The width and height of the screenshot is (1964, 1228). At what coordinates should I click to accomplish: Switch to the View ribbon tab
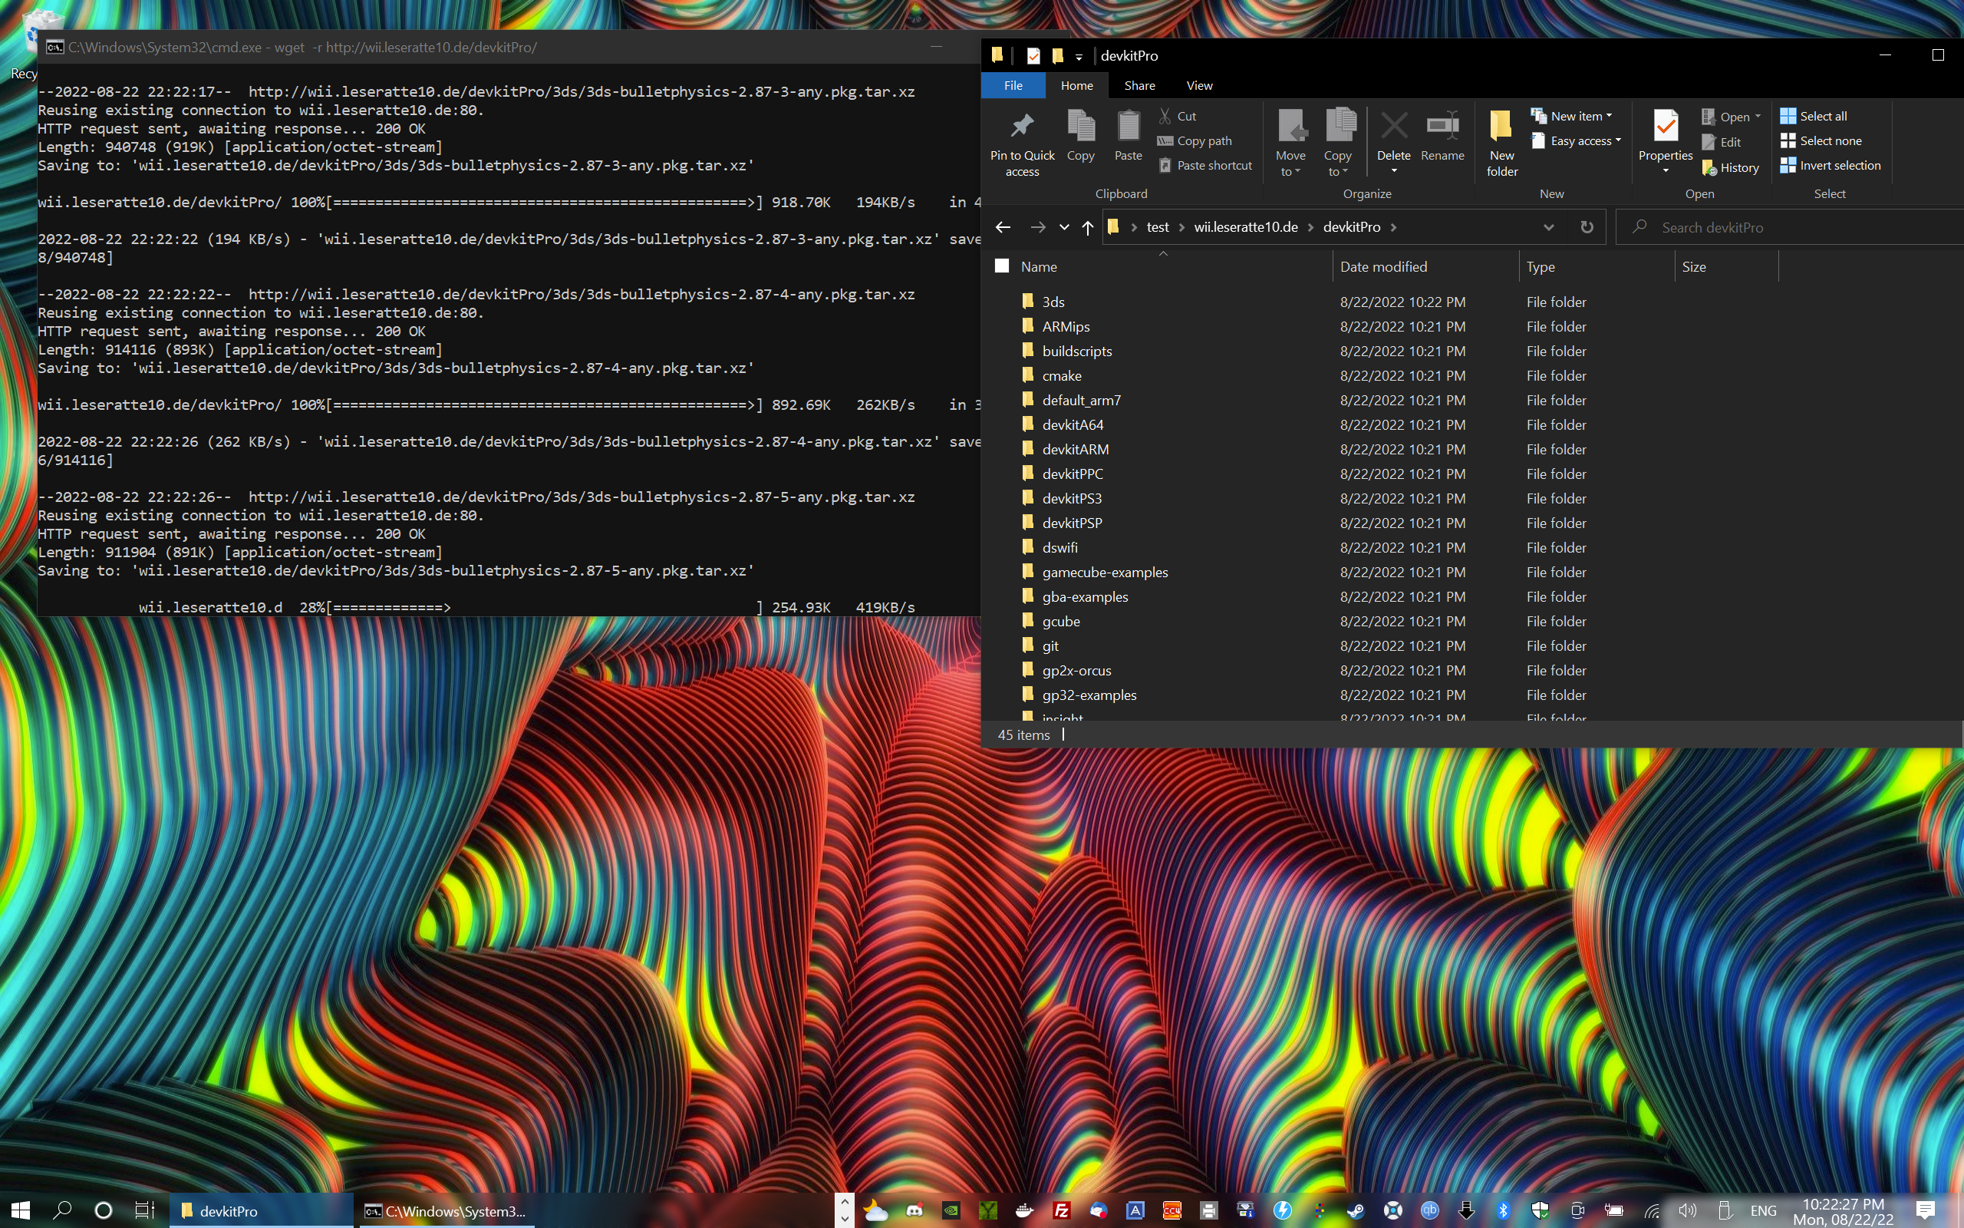click(1200, 85)
